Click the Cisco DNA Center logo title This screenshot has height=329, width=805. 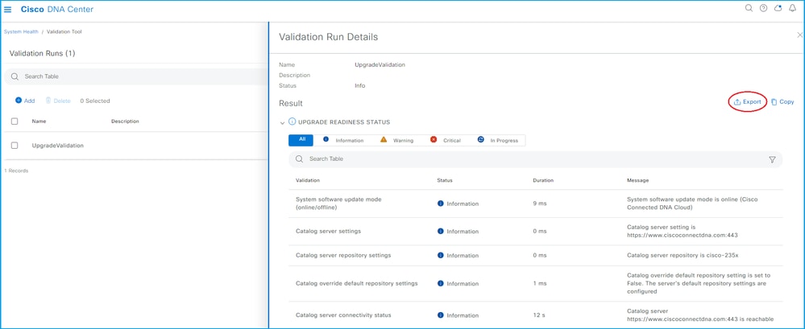pos(57,9)
